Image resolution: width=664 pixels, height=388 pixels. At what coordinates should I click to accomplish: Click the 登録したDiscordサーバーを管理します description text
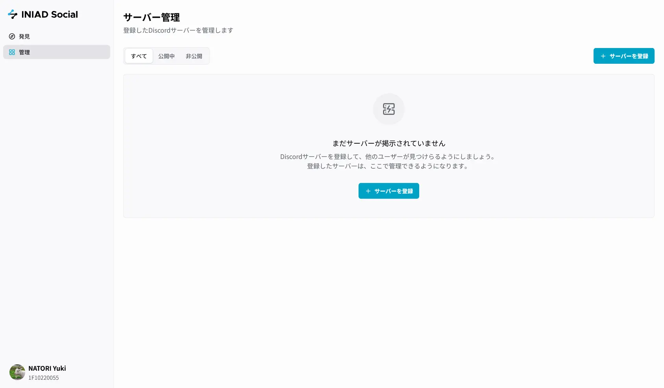[x=178, y=30]
